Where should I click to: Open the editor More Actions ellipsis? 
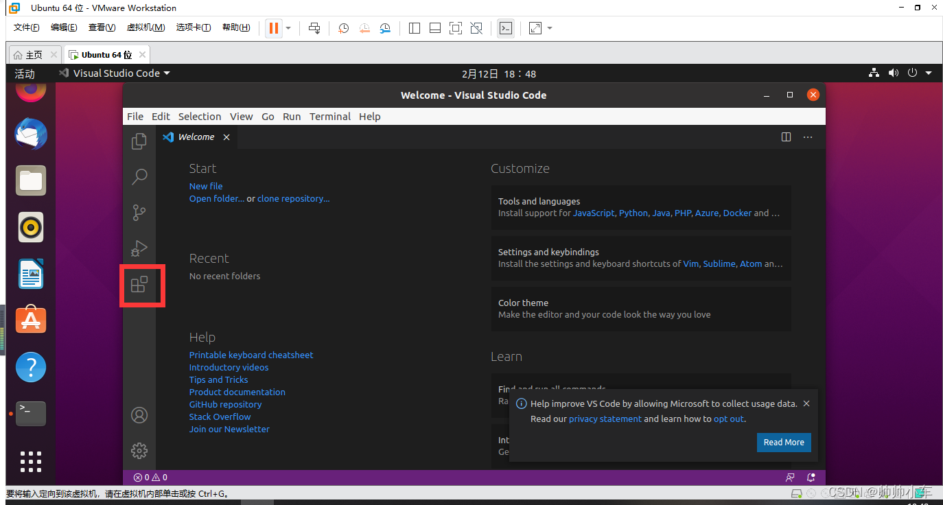click(808, 137)
